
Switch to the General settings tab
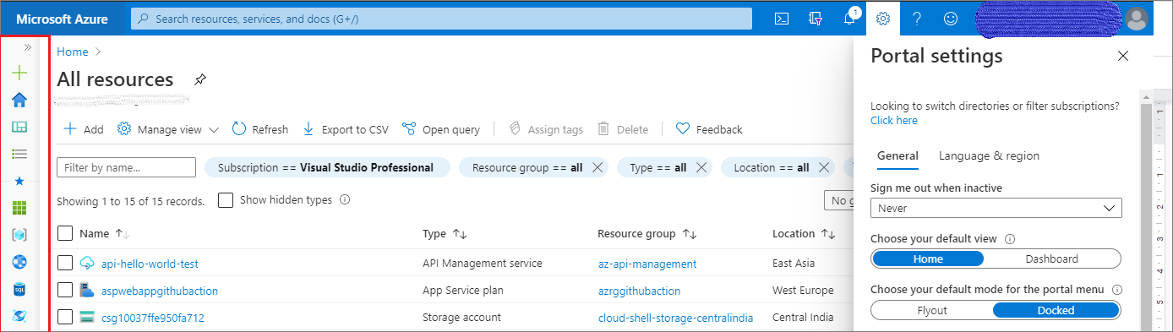pyautogui.click(x=897, y=155)
